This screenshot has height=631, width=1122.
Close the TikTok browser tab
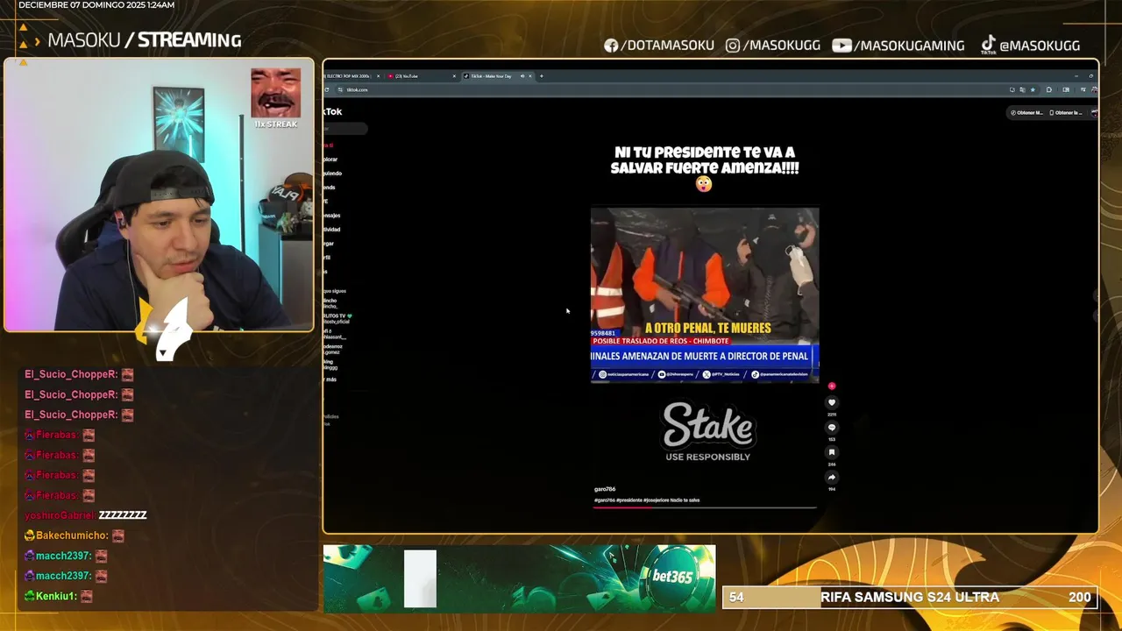(x=530, y=76)
